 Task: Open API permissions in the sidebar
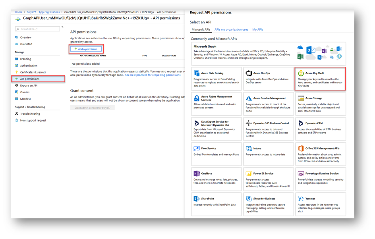click(x=38, y=79)
